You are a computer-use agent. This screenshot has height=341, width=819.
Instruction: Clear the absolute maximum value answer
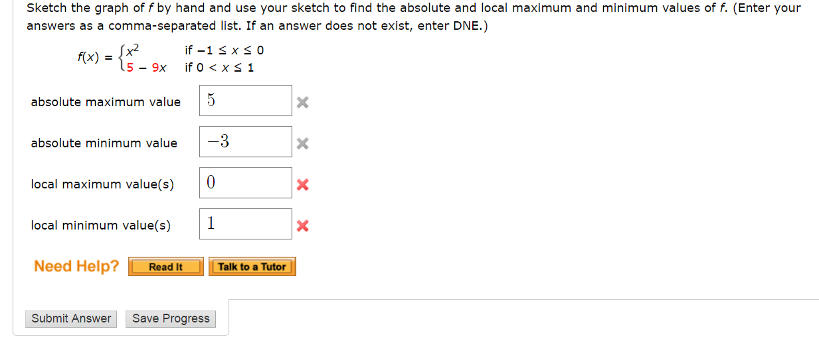303,103
